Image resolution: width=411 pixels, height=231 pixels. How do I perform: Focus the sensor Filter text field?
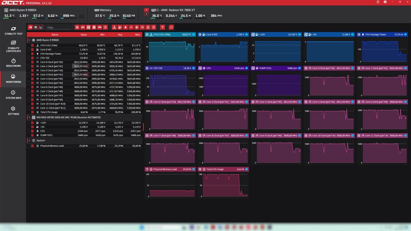coord(59,27)
